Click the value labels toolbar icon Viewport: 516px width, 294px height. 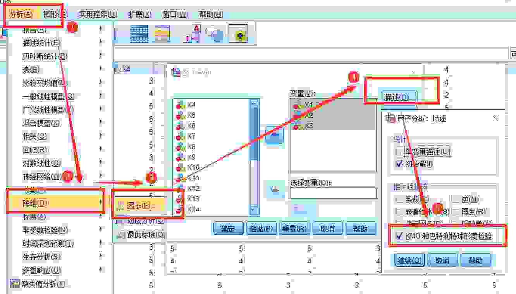[x=193, y=34]
